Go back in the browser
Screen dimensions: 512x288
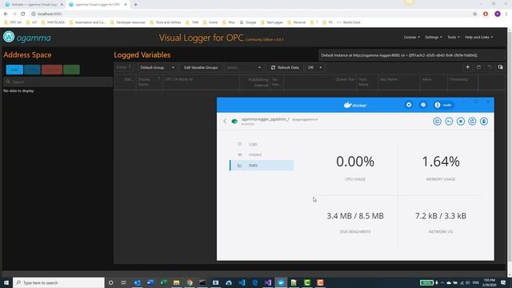click(6, 14)
